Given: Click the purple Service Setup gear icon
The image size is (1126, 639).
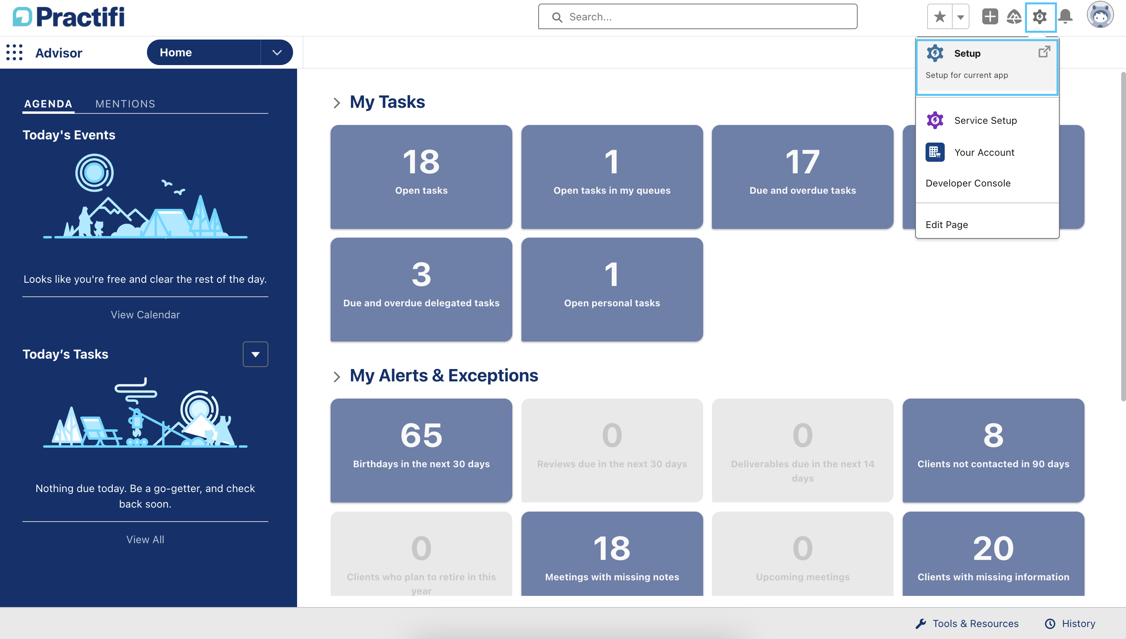Looking at the screenshot, I should [935, 120].
